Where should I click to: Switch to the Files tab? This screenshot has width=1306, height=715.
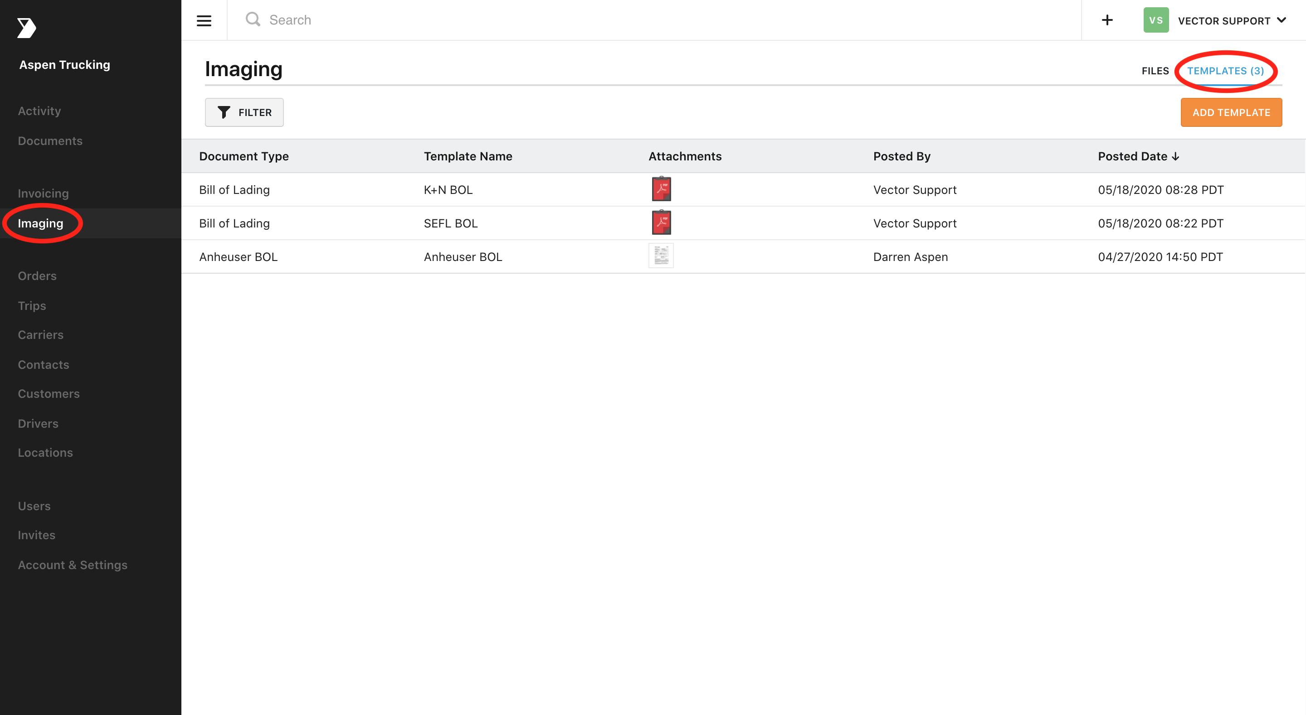click(x=1155, y=71)
